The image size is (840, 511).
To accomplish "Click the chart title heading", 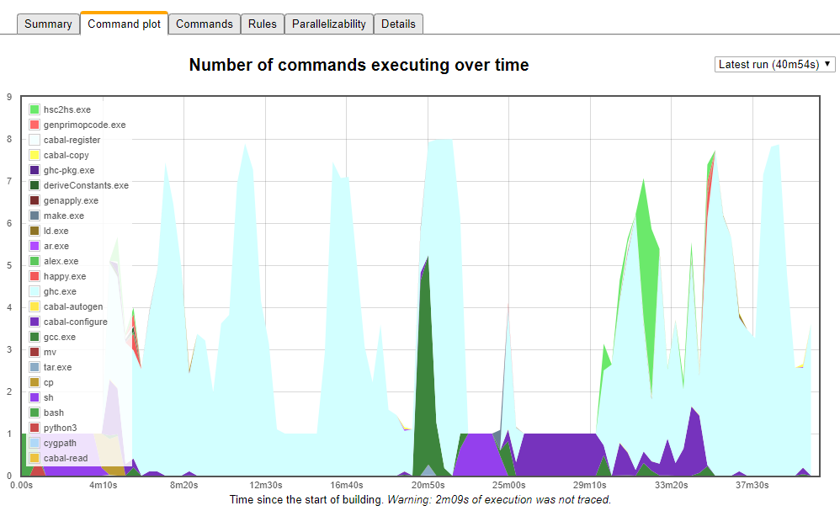I will [359, 65].
